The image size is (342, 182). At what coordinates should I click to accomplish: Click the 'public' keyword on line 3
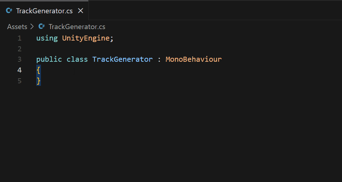49,59
